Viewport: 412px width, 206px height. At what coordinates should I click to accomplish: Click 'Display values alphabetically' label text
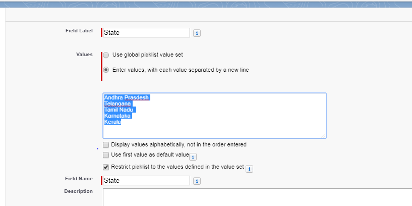[179, 144]
